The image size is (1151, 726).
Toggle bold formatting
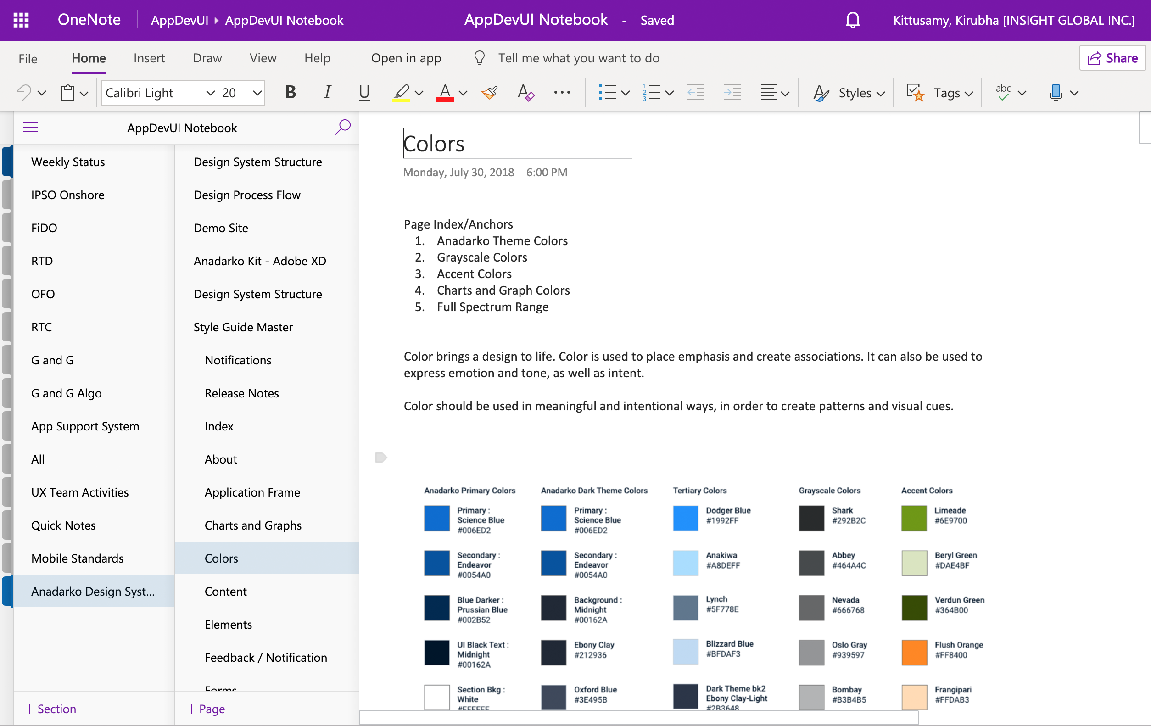291,92
